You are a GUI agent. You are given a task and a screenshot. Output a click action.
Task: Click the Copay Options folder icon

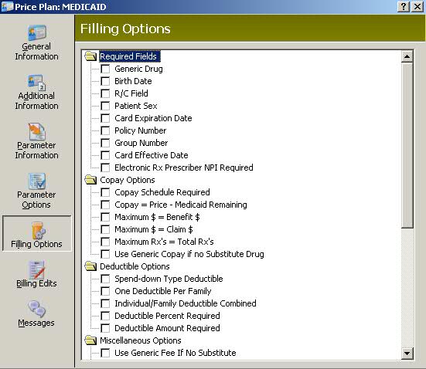pos(90,180)
